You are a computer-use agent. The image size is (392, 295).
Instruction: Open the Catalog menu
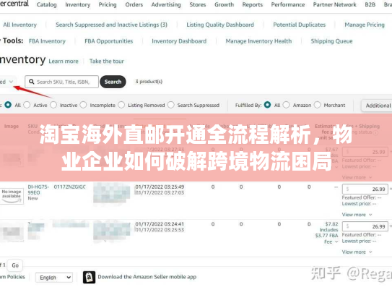(x=46, y=4)
